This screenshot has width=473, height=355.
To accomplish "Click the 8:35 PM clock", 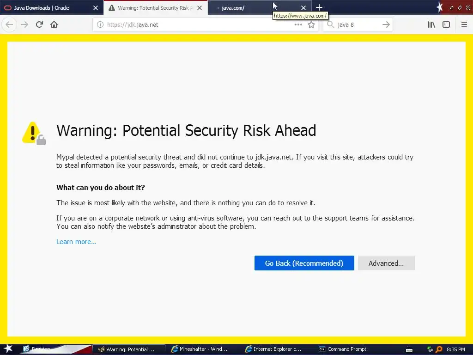I will click(x=455, y=349).
